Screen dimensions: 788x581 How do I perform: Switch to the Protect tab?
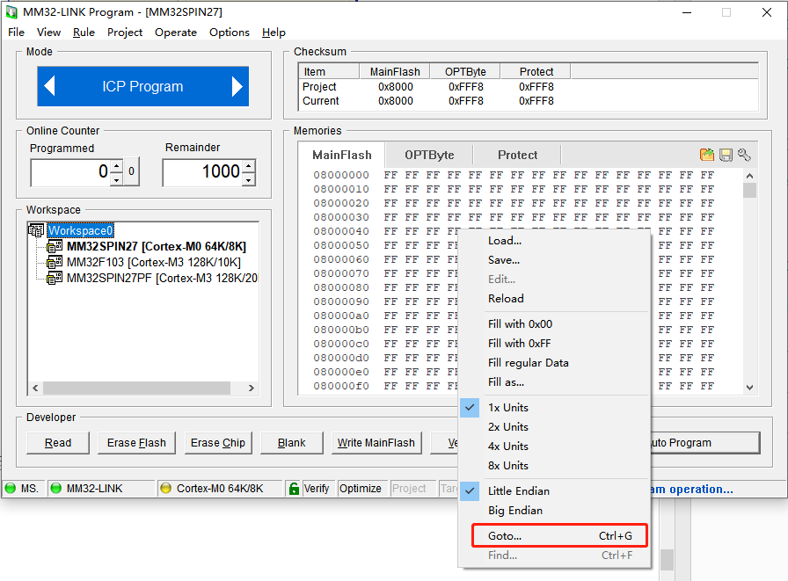(517, 155)
